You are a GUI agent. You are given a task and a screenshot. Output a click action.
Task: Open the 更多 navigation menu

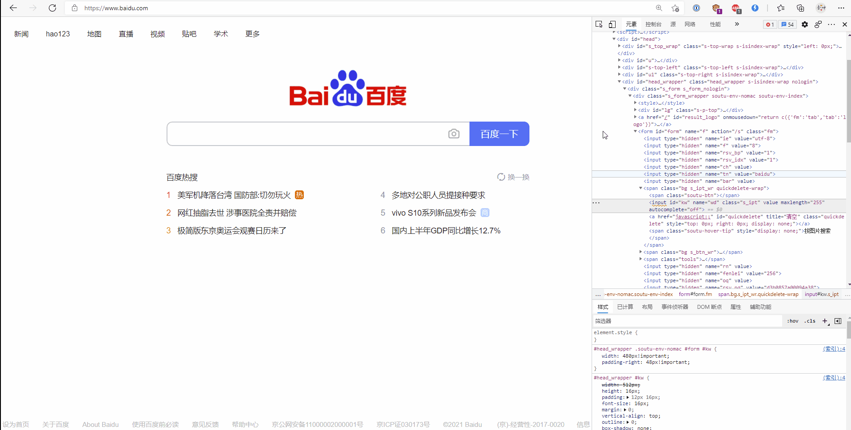[253, 34]
